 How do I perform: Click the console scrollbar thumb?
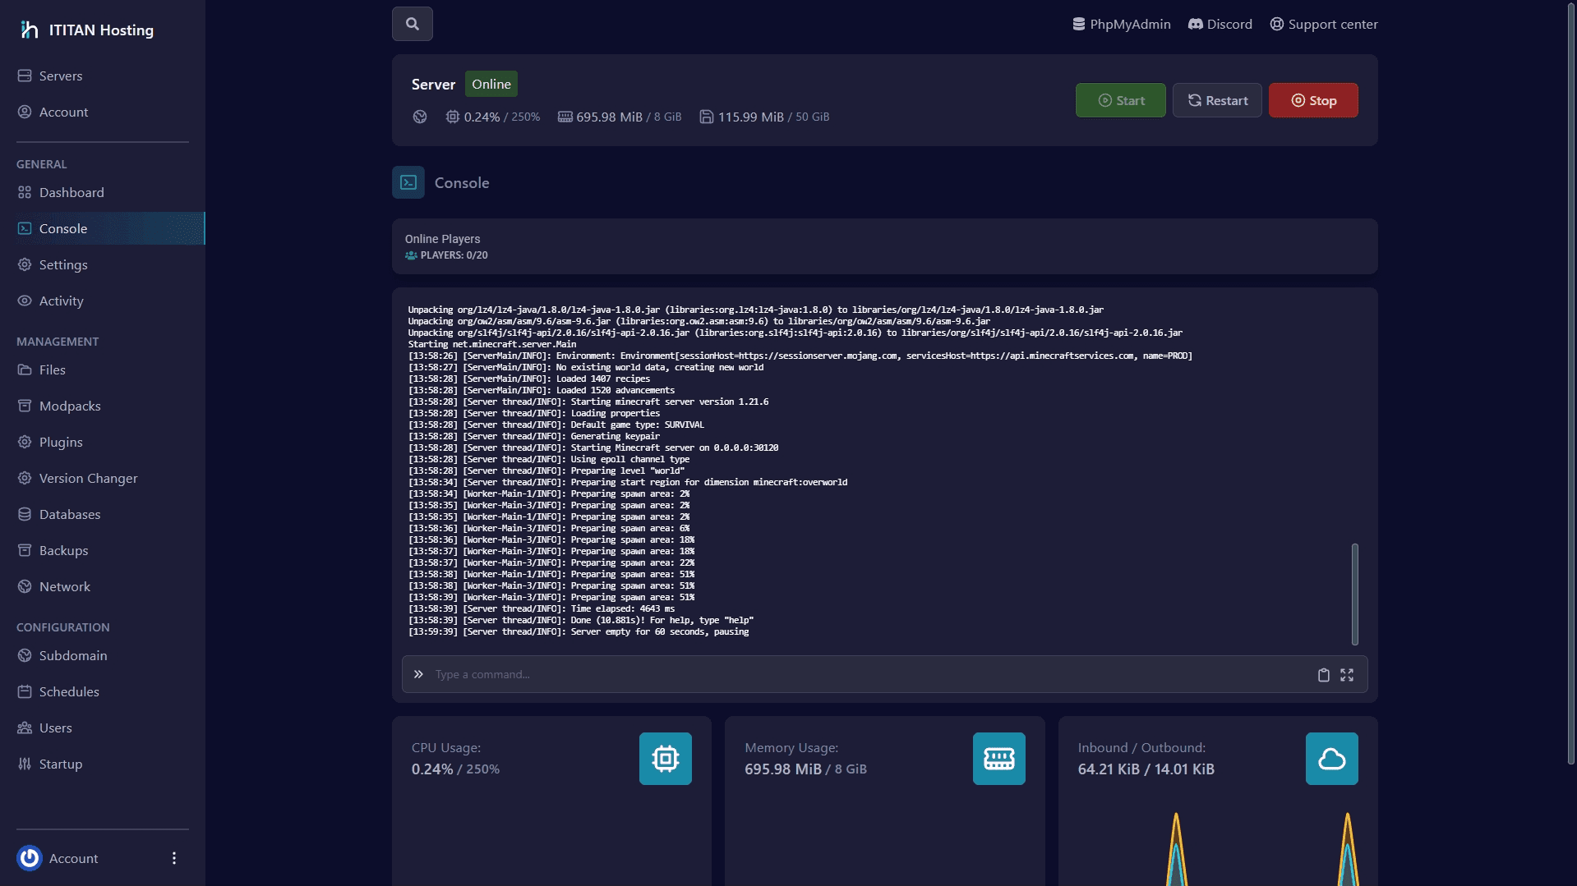click(x=1355, y=594)
